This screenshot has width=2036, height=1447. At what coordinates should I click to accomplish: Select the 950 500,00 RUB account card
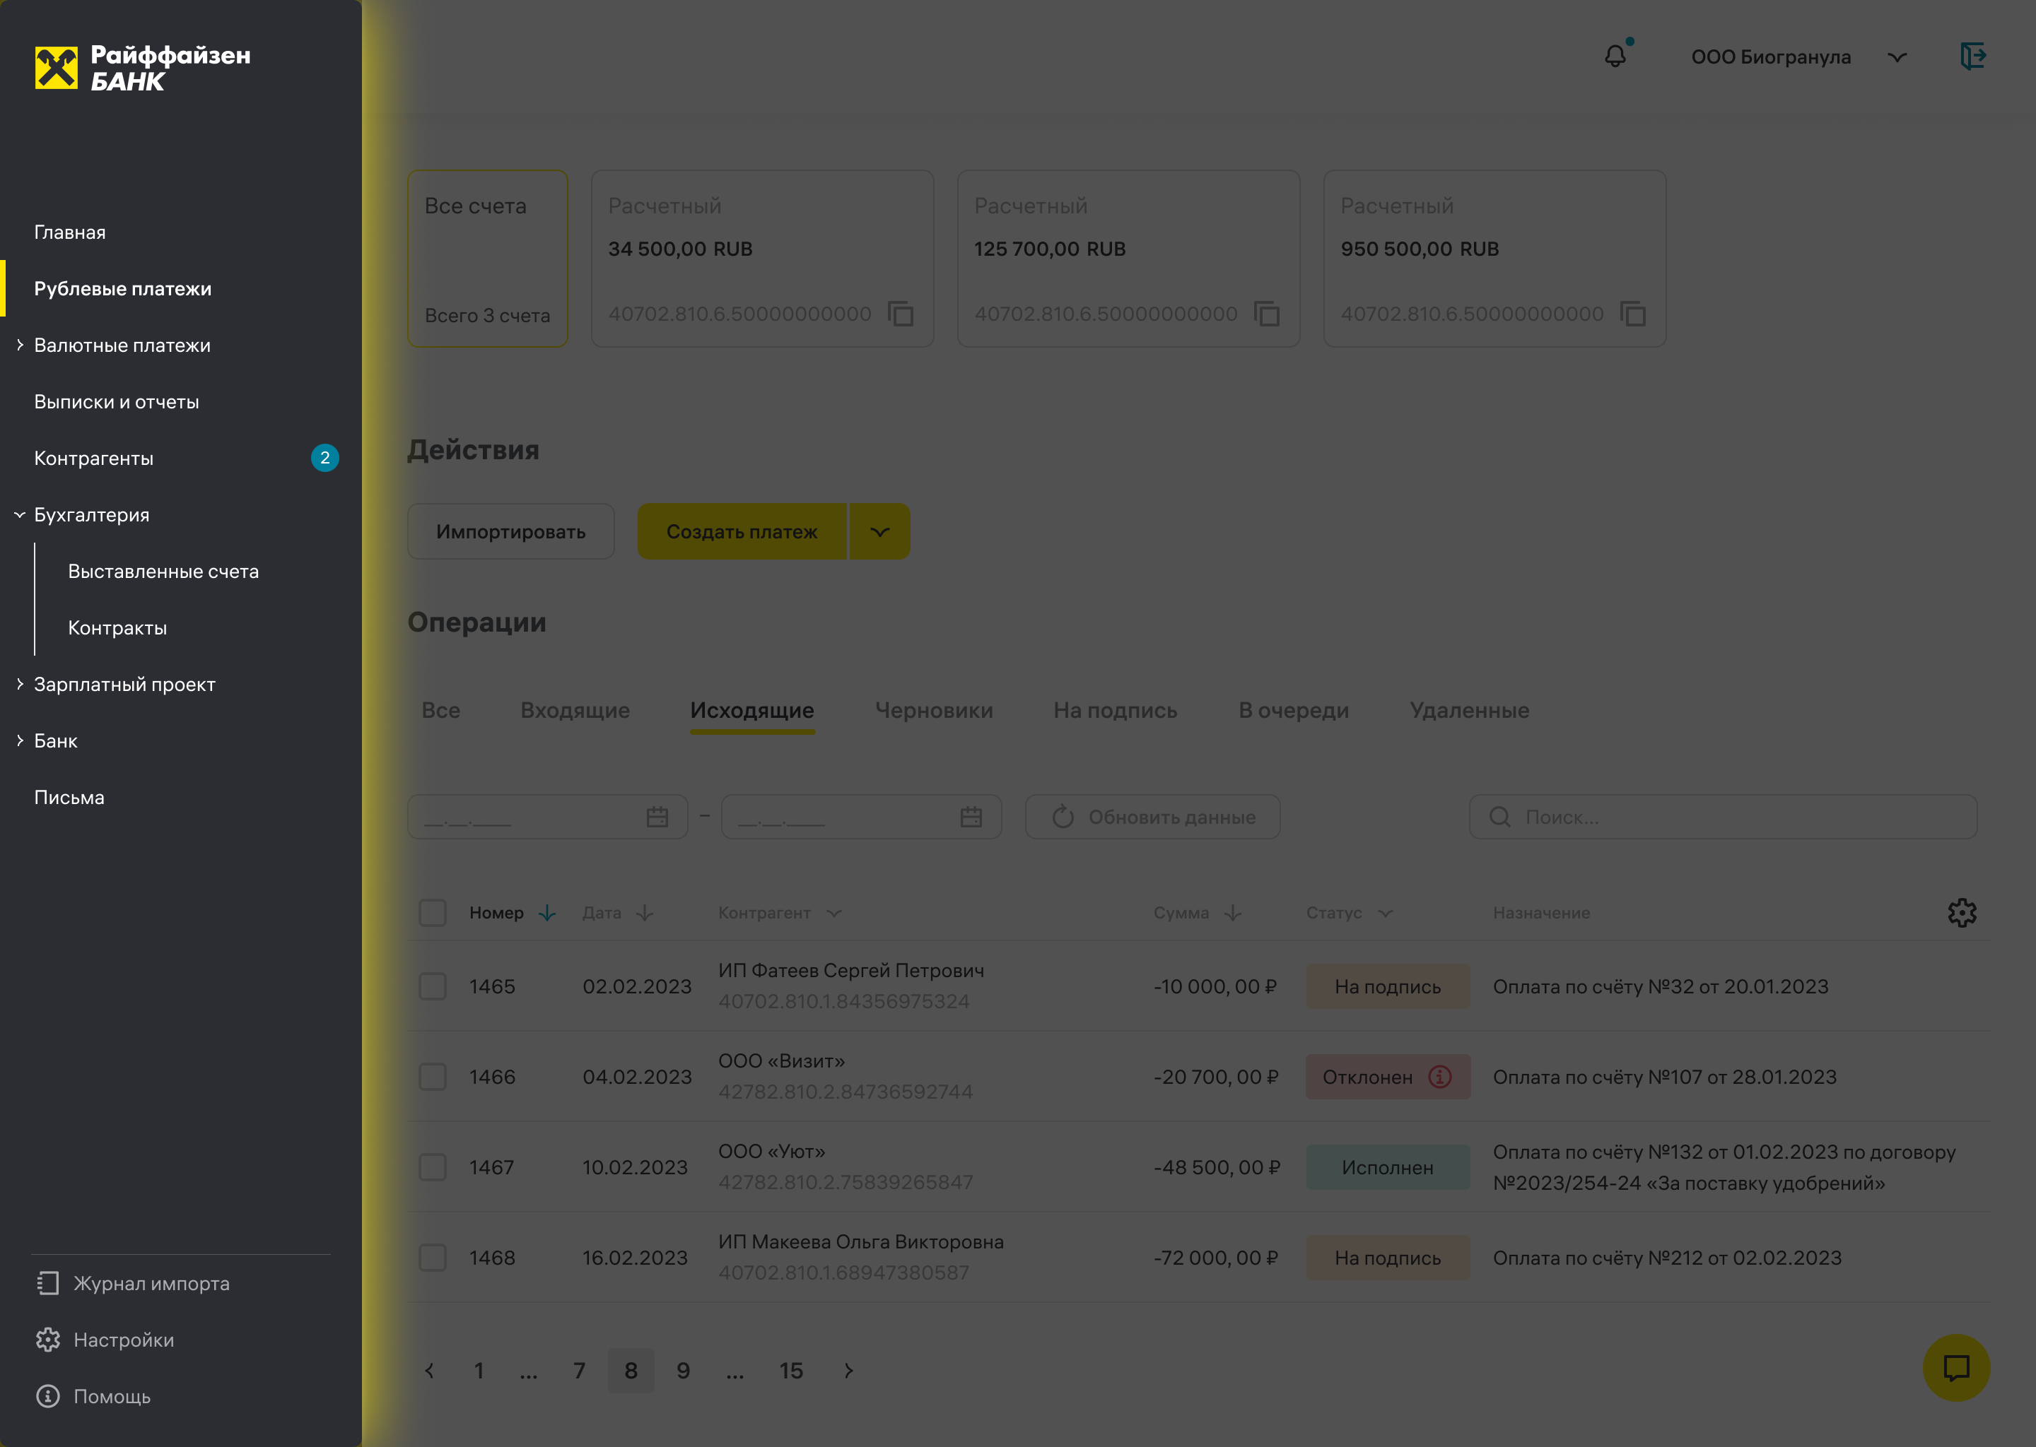[1495, 259]
